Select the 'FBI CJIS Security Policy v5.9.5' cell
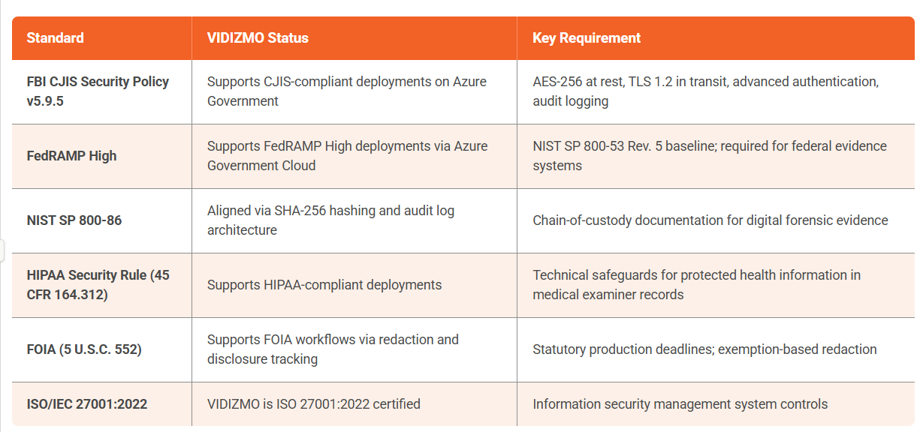 click(x=101, y=91)
